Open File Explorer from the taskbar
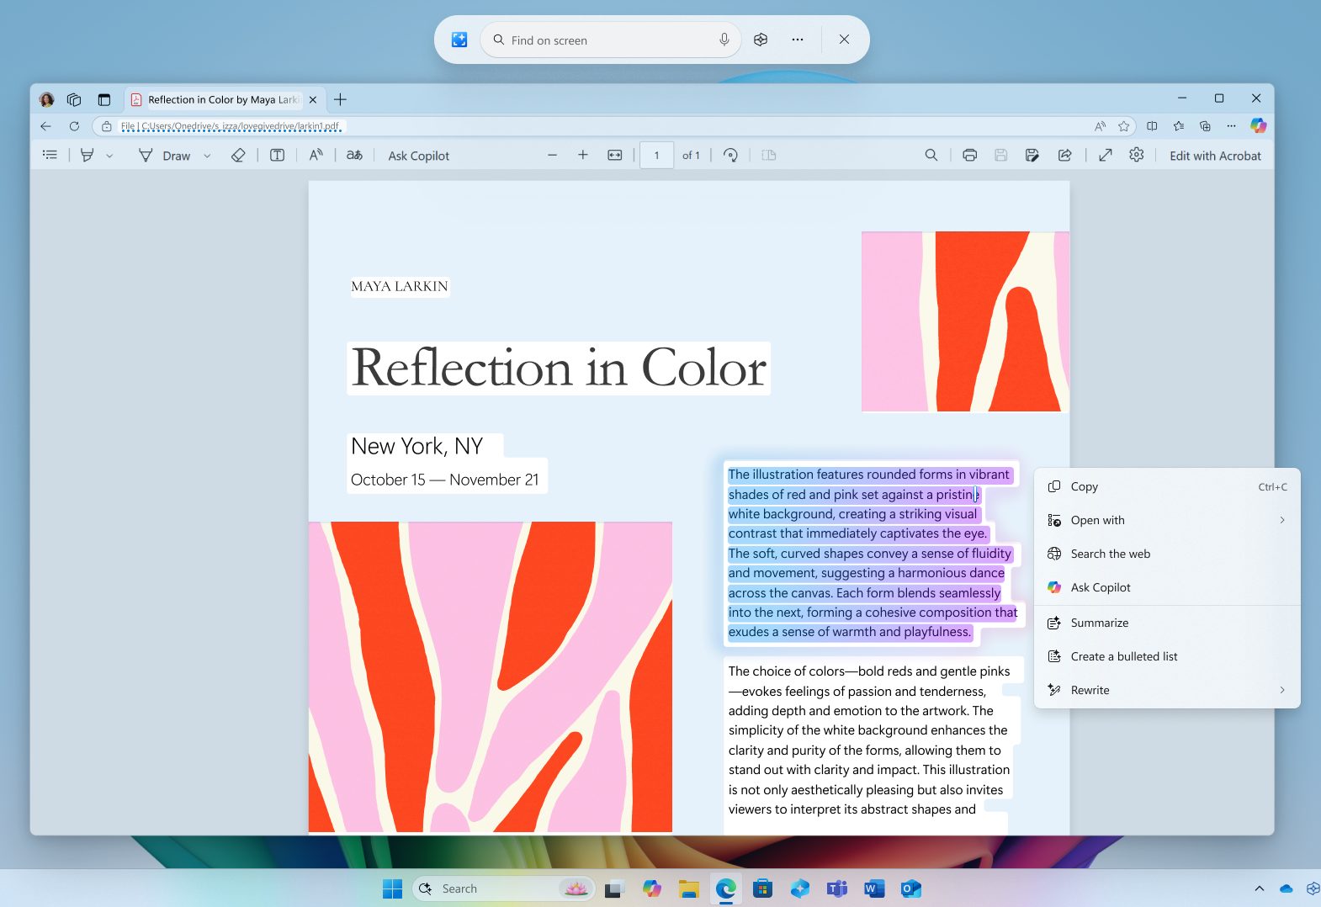The image size is (1321, 907). click(x=689, y=888)
